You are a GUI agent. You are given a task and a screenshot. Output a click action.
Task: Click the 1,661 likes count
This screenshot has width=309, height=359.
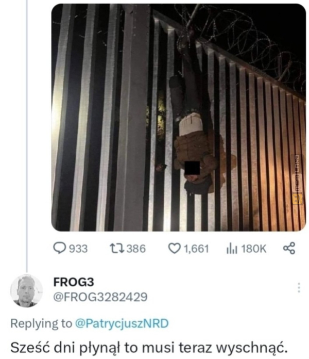(196, 249)
